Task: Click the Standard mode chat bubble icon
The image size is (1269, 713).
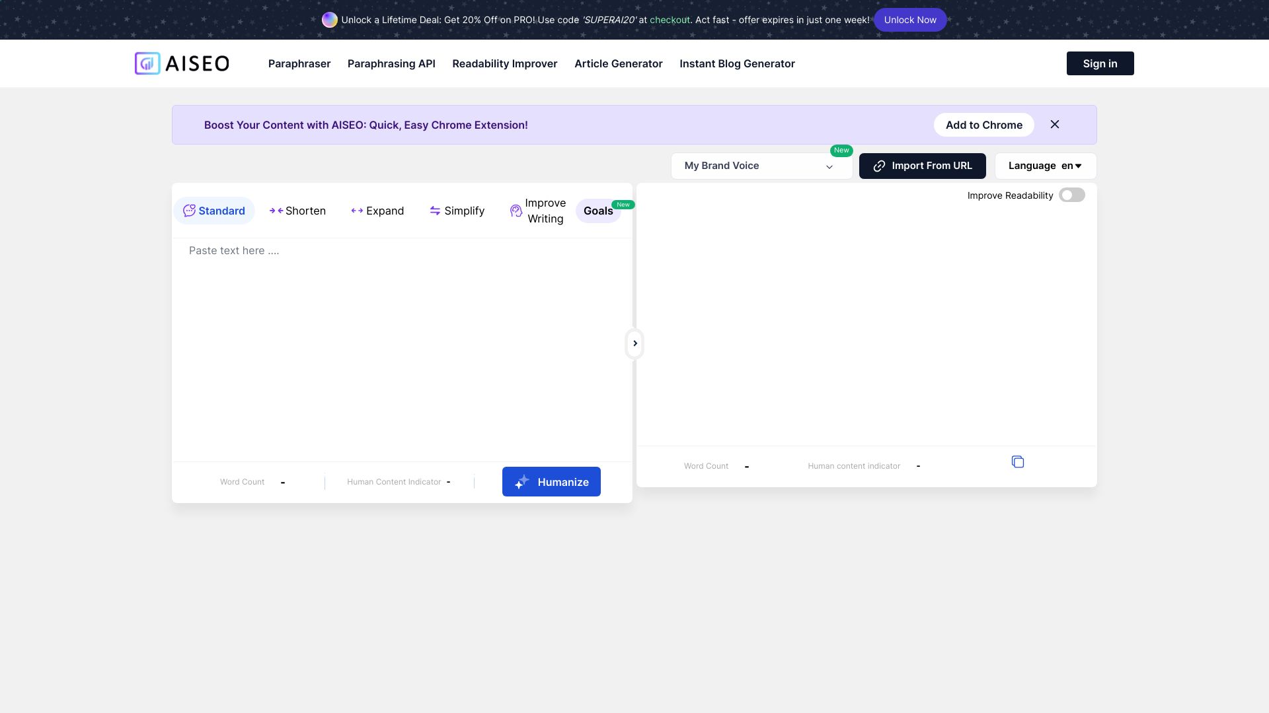Action: click(x=190, y=210)
